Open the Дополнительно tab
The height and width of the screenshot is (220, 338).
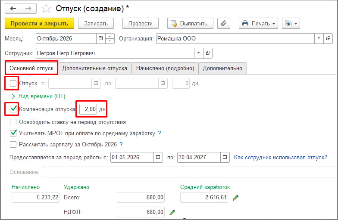click(222, 68)
